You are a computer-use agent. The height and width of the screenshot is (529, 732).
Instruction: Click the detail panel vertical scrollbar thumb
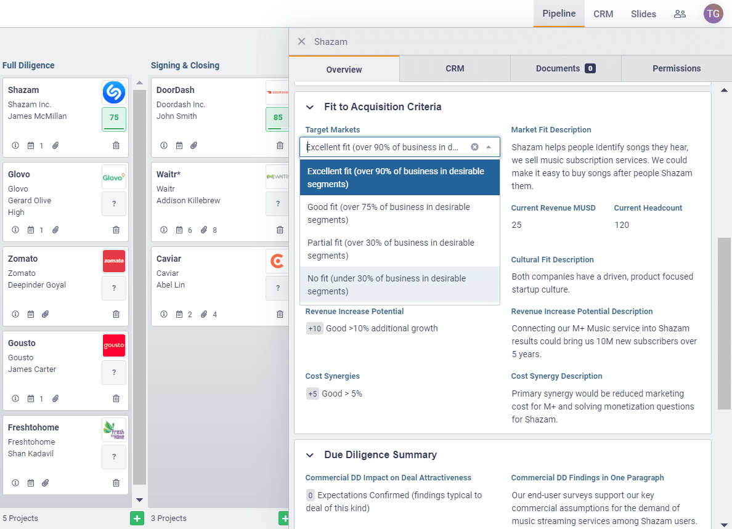(724, 324)
